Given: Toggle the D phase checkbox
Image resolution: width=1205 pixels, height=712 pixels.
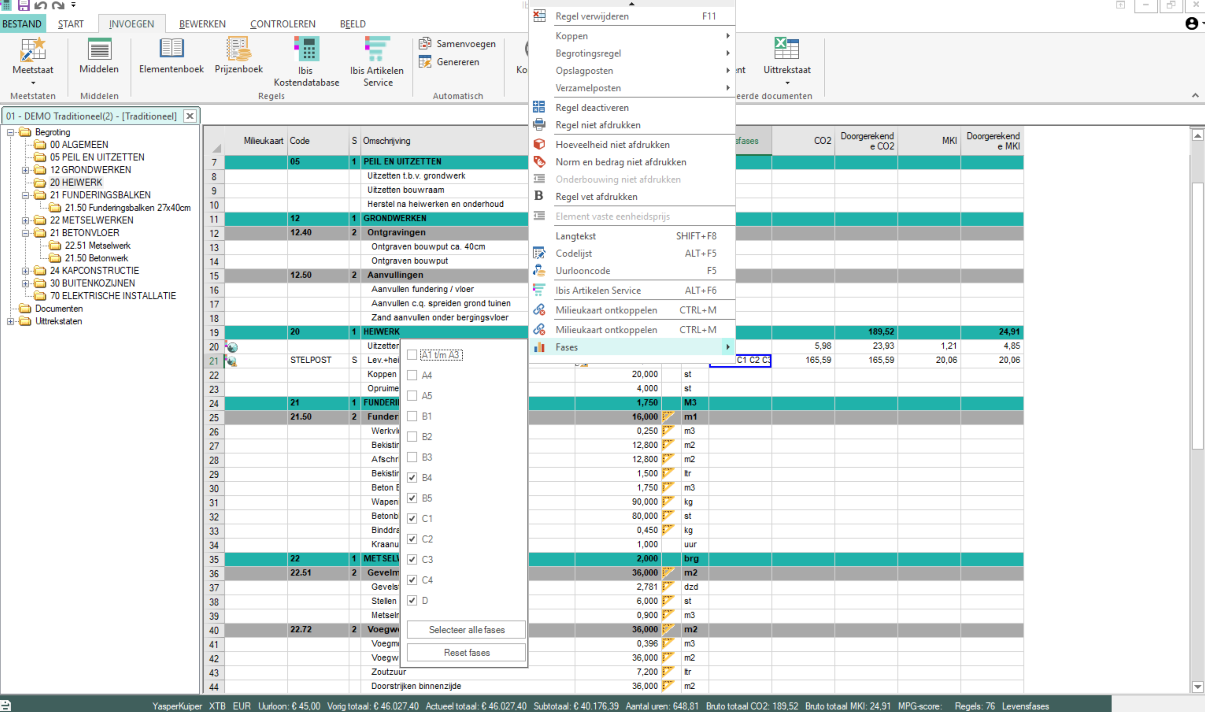Looking at the screenshot, I should pyautogui.click(x=412, y=600).
